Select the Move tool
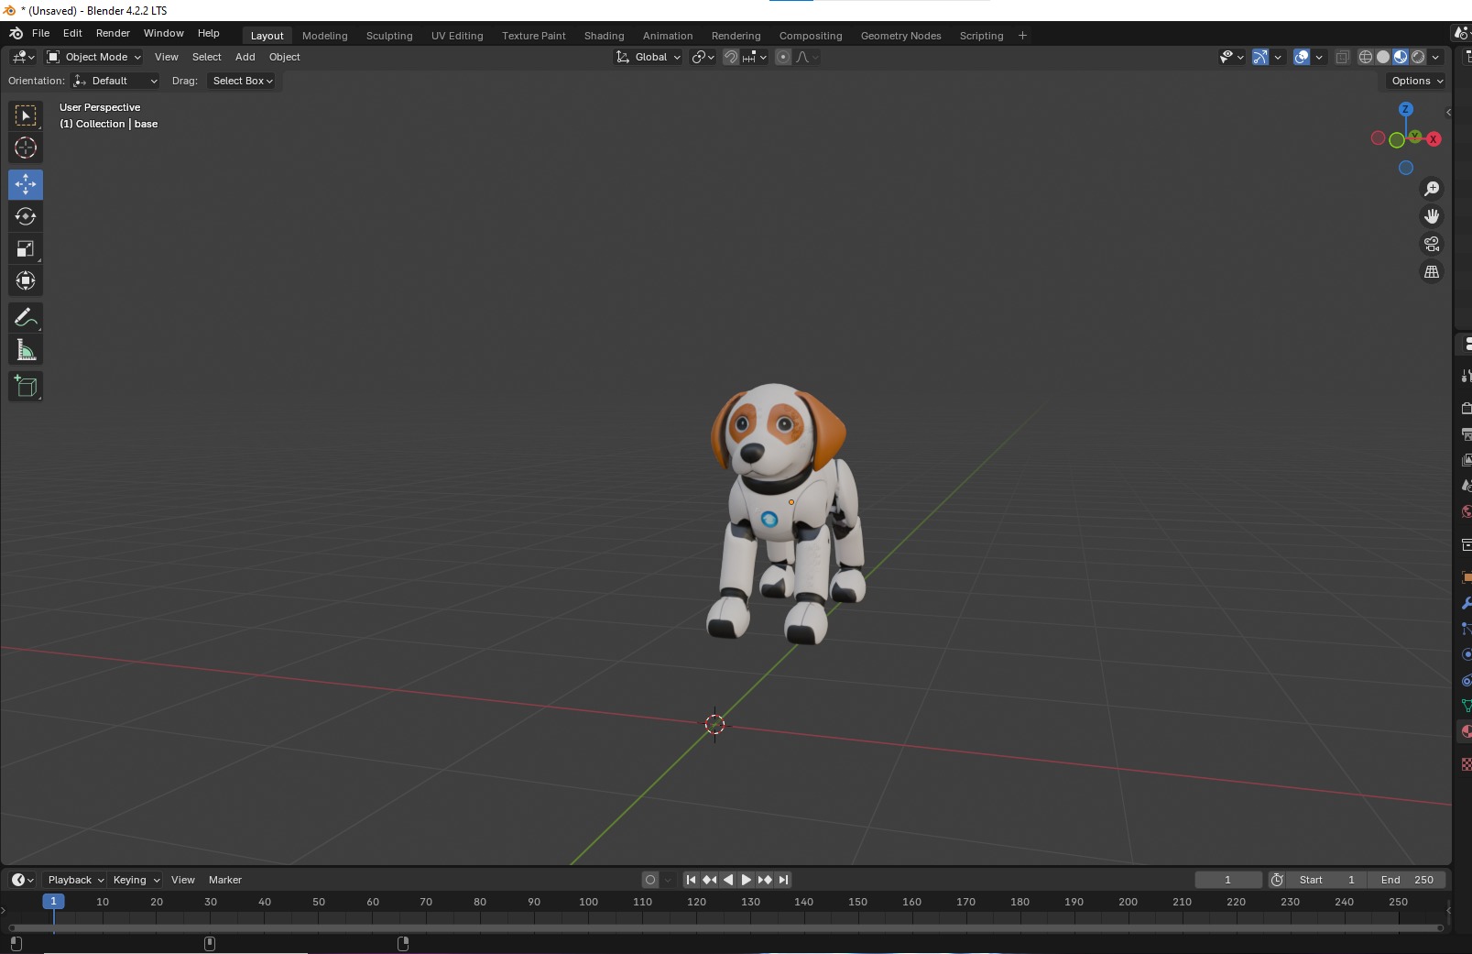 (x=26, y=184)
